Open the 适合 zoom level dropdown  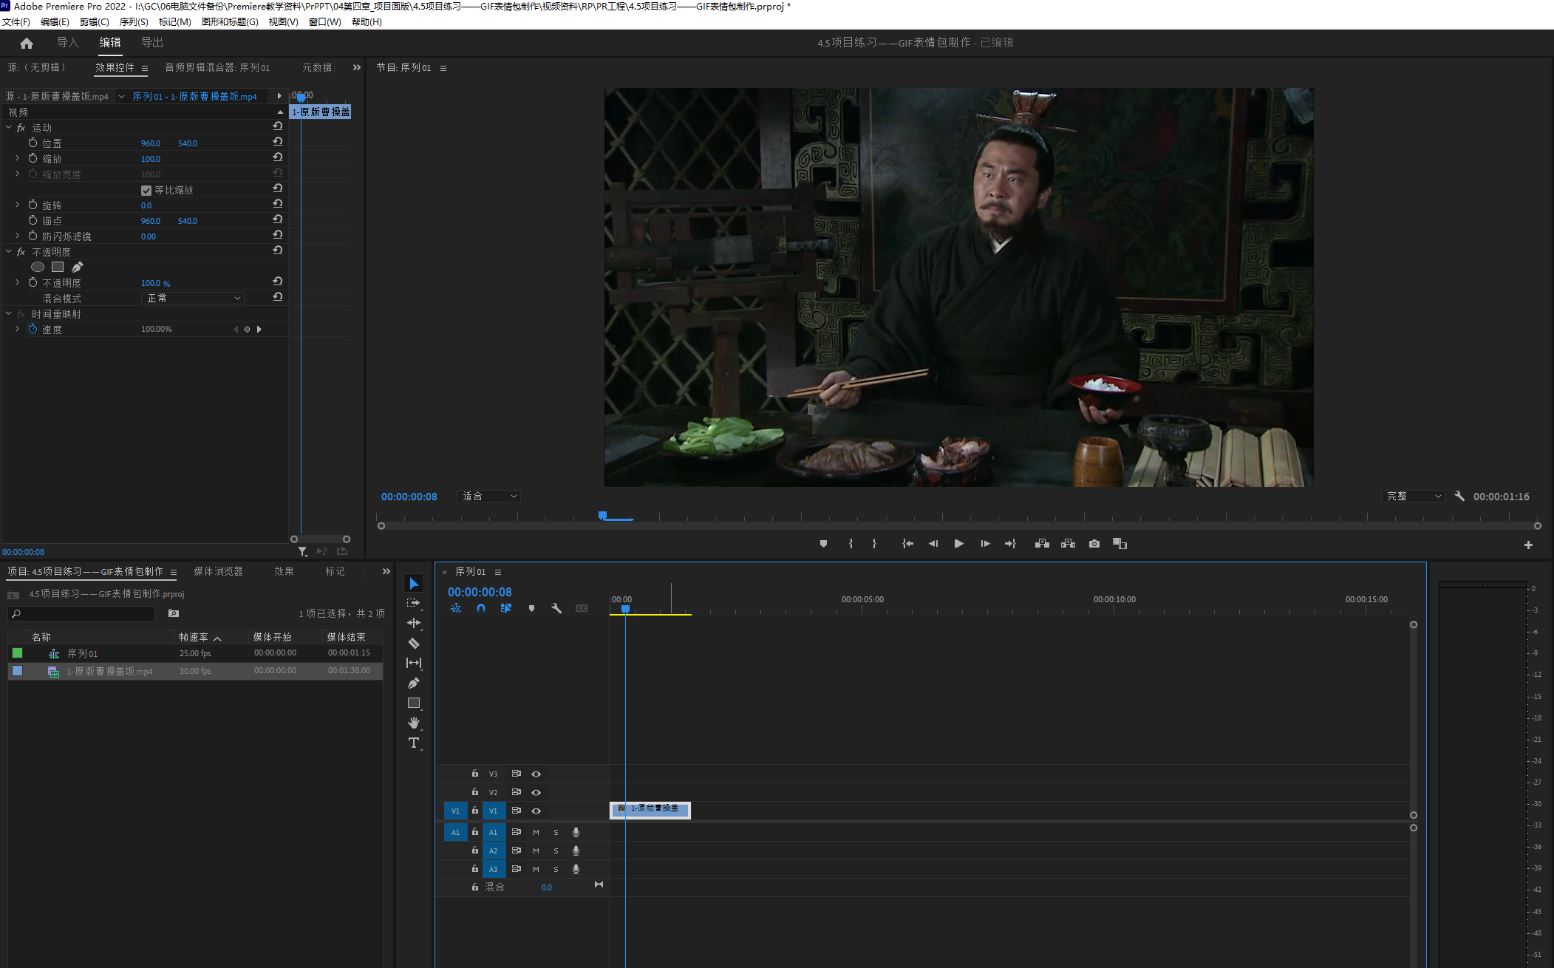point(489,497)
